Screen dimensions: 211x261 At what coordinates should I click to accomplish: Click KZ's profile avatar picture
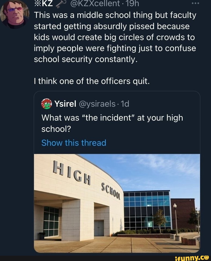(14, 13)
